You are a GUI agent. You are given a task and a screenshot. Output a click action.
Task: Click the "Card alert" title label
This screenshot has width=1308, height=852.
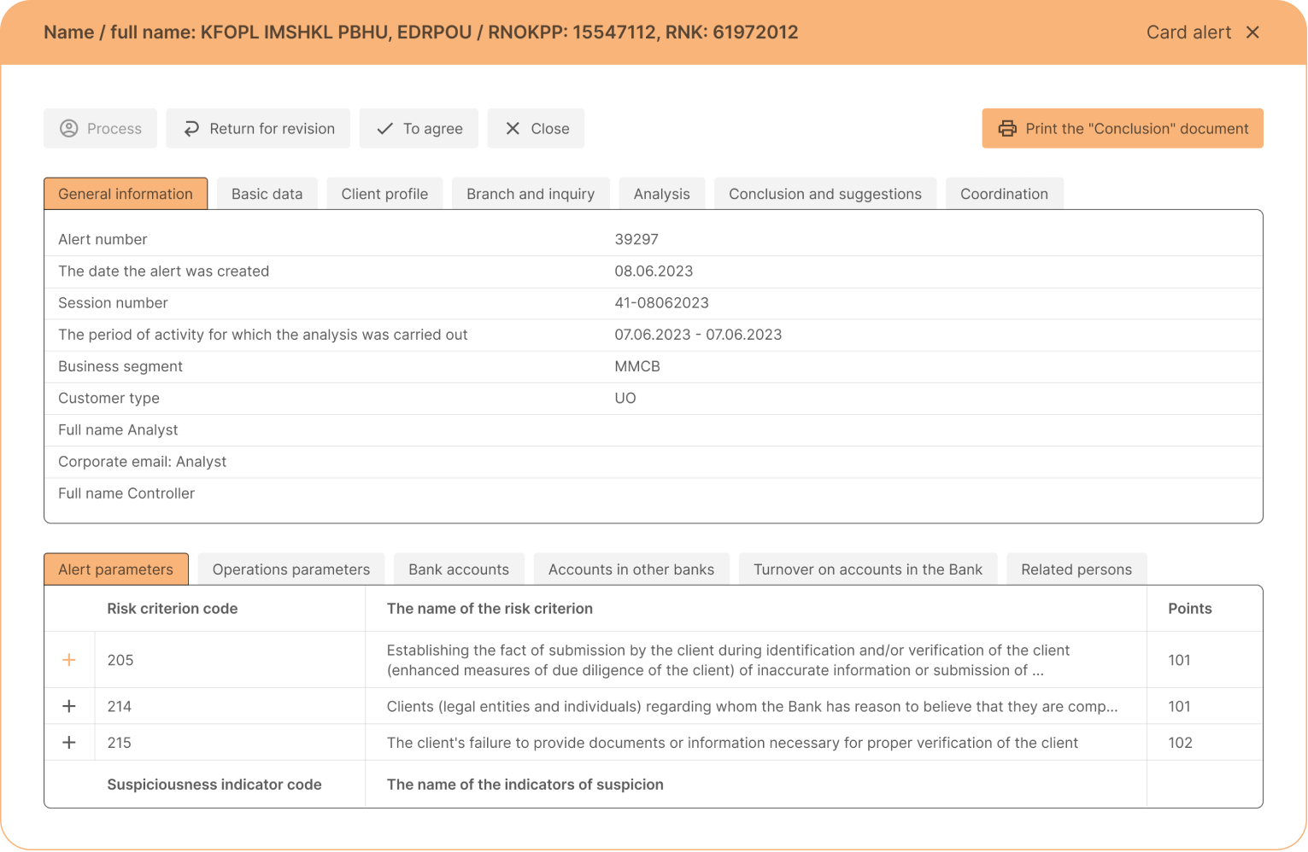[1188, 32]
